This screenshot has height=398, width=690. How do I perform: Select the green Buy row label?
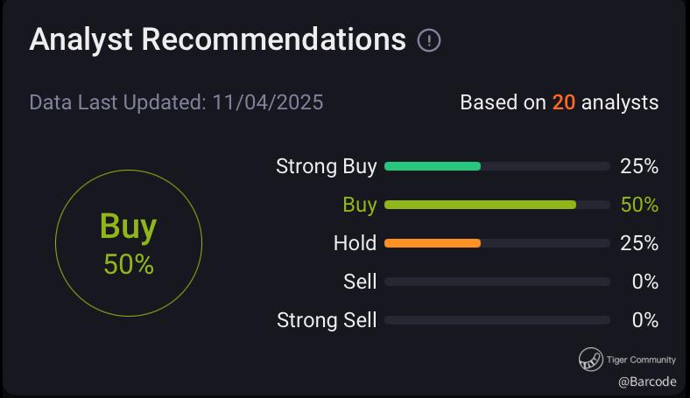[359, 205]
